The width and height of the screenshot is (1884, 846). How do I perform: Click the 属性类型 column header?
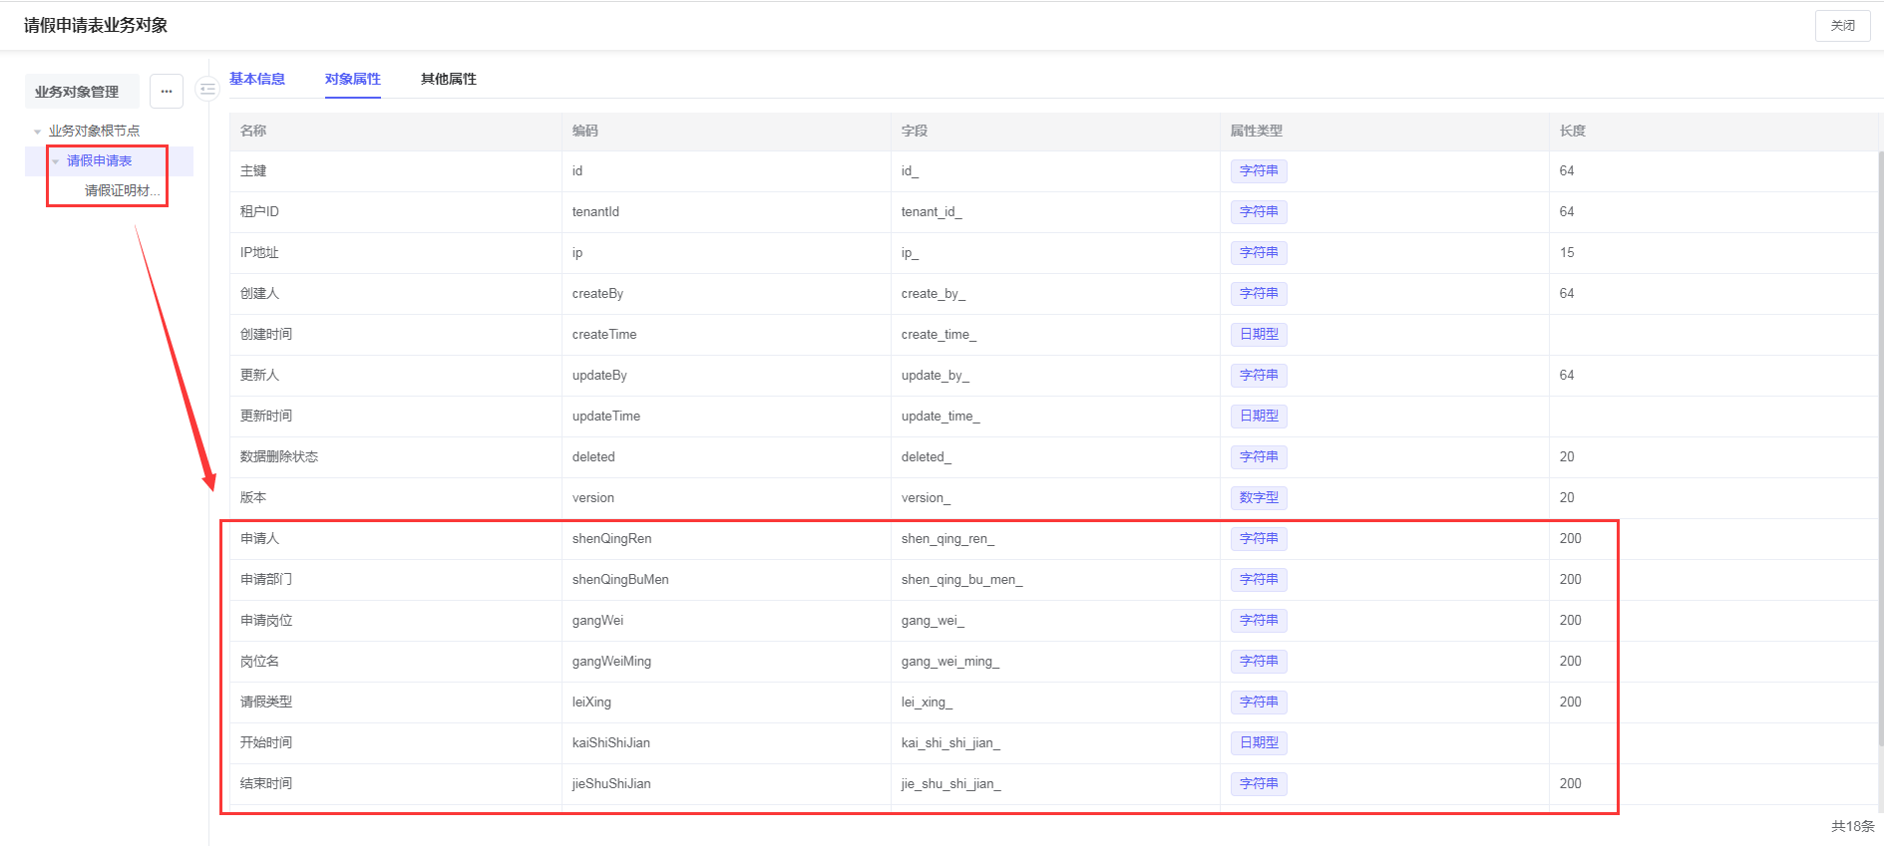(x=1256, y=132)
